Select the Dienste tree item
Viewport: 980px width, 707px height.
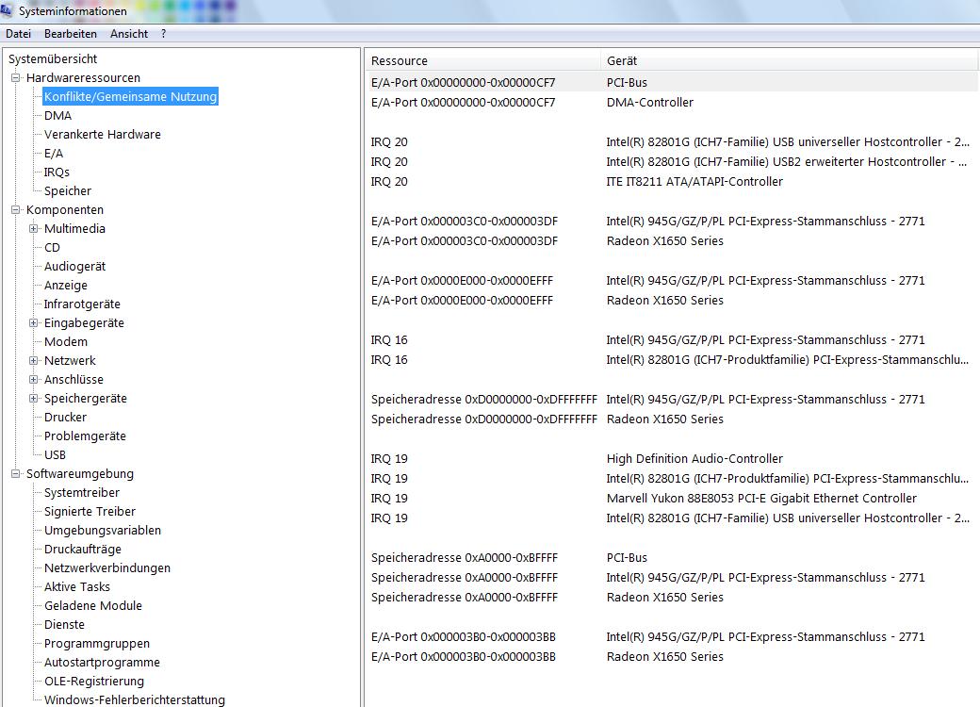[64, 624]
